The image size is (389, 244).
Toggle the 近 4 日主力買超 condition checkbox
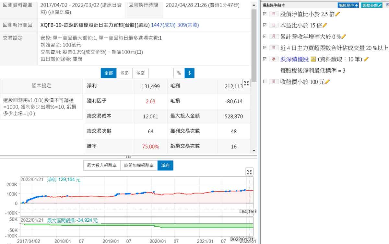point(265,48)
